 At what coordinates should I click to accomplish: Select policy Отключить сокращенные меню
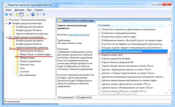click(x=118, y=33)
